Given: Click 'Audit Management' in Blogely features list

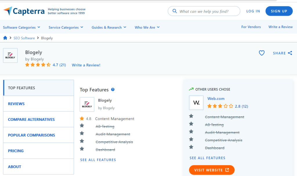Looking at the screenshot, I should coord(113,134).
